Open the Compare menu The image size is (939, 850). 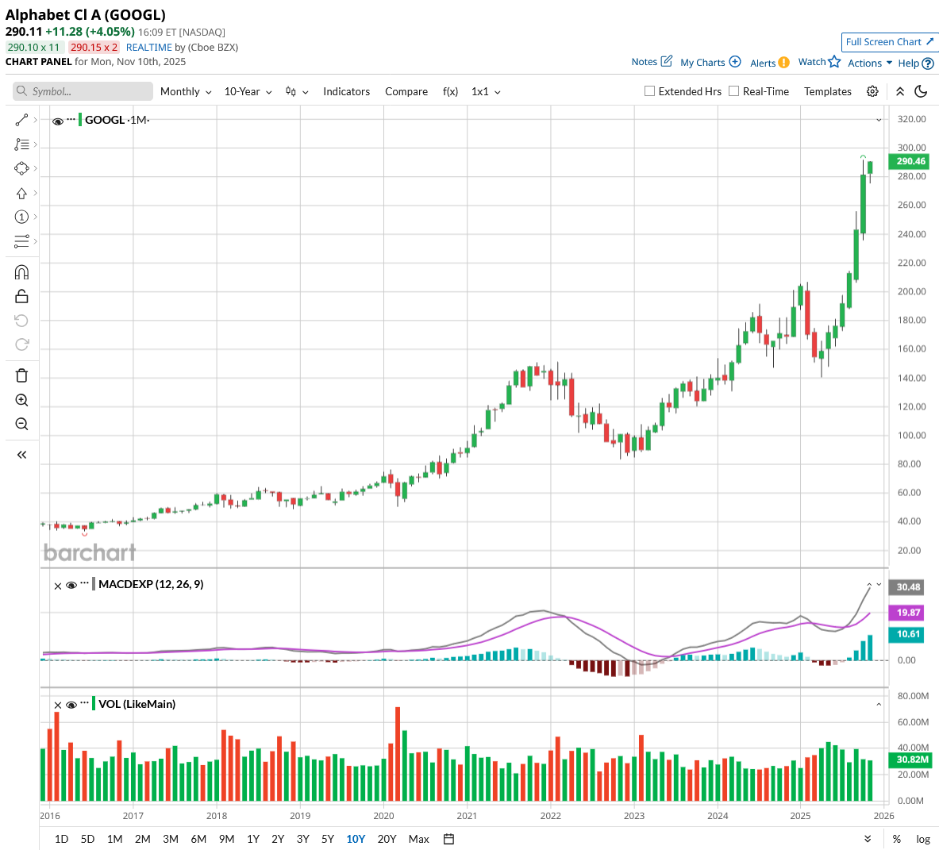(x=406, y=91)
